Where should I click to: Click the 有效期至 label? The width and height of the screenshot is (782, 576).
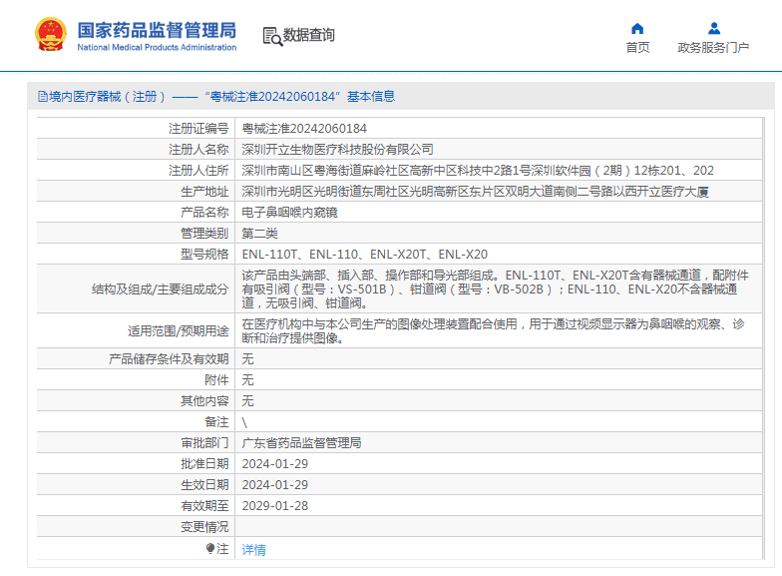coord(204,505)
